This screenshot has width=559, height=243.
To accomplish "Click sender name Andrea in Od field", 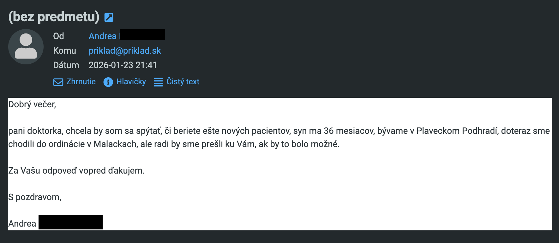I will pos(103,36).
